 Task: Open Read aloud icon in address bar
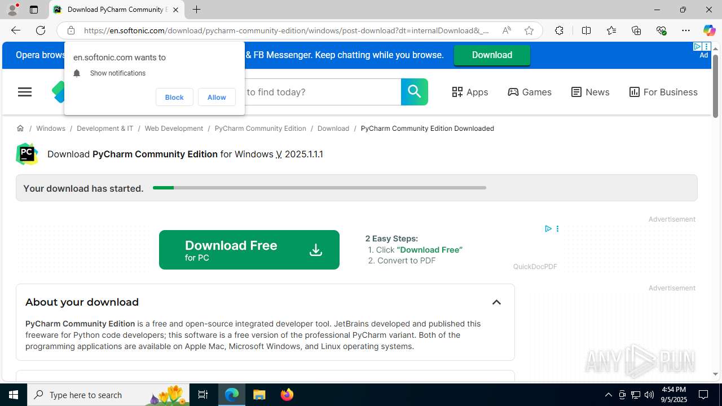point(507,30)
